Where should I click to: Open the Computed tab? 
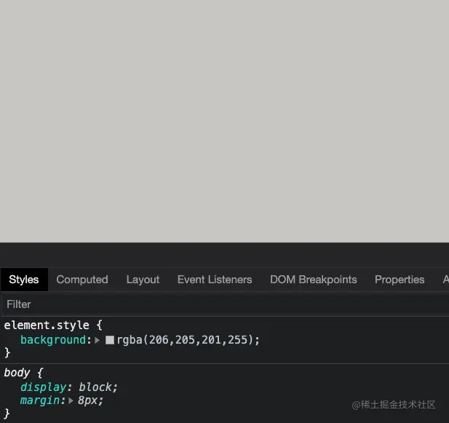[x=82, y=280]
